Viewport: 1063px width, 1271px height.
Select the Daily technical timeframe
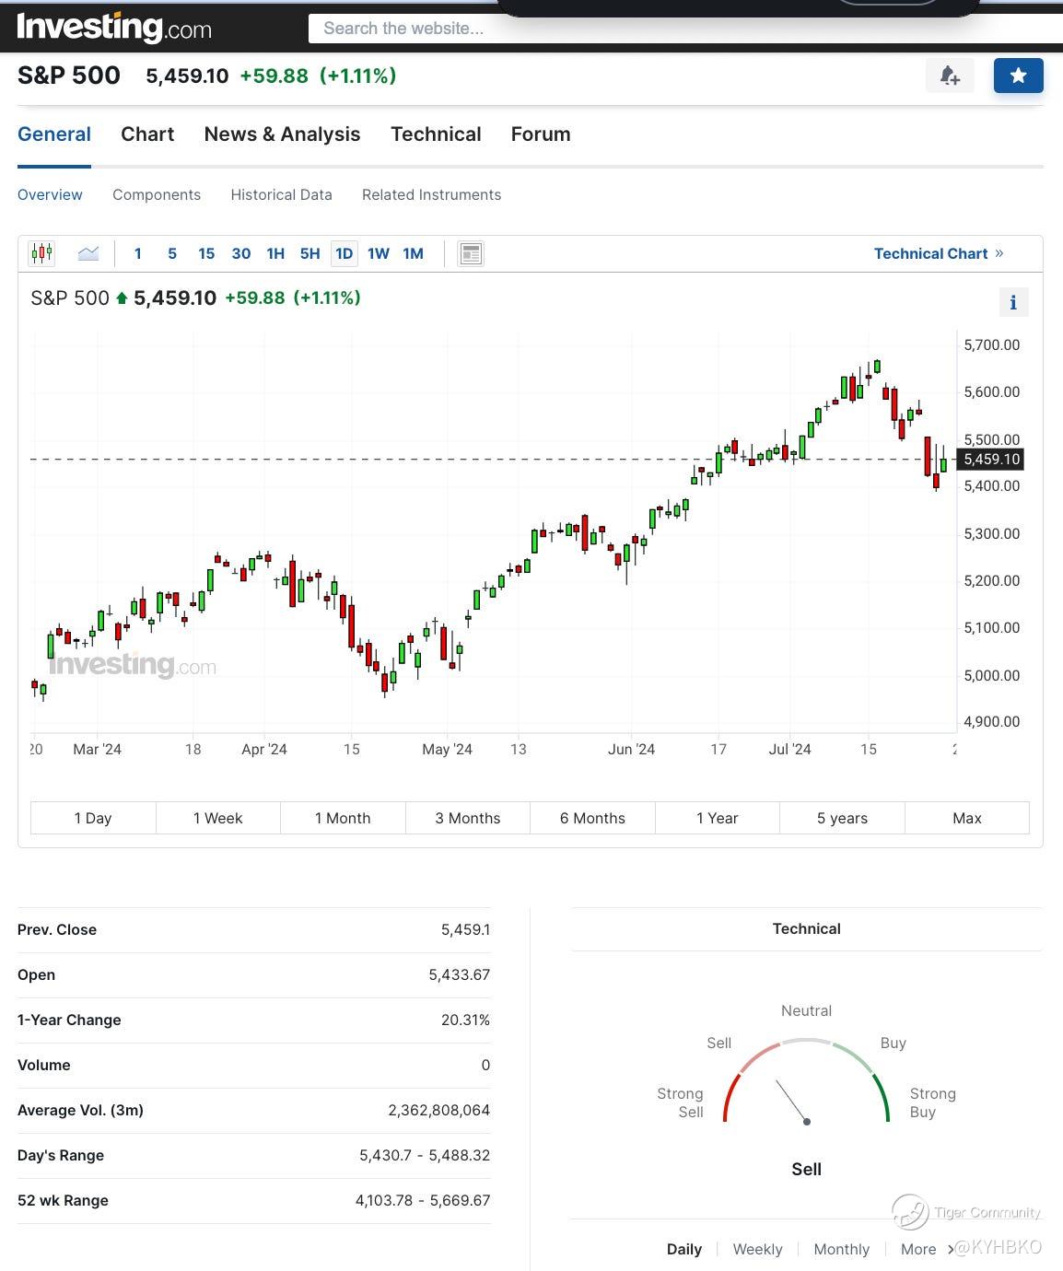684,1249
